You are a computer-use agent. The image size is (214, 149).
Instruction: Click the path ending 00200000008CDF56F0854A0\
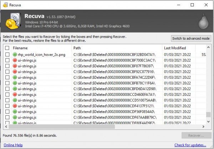click(114, 112)
